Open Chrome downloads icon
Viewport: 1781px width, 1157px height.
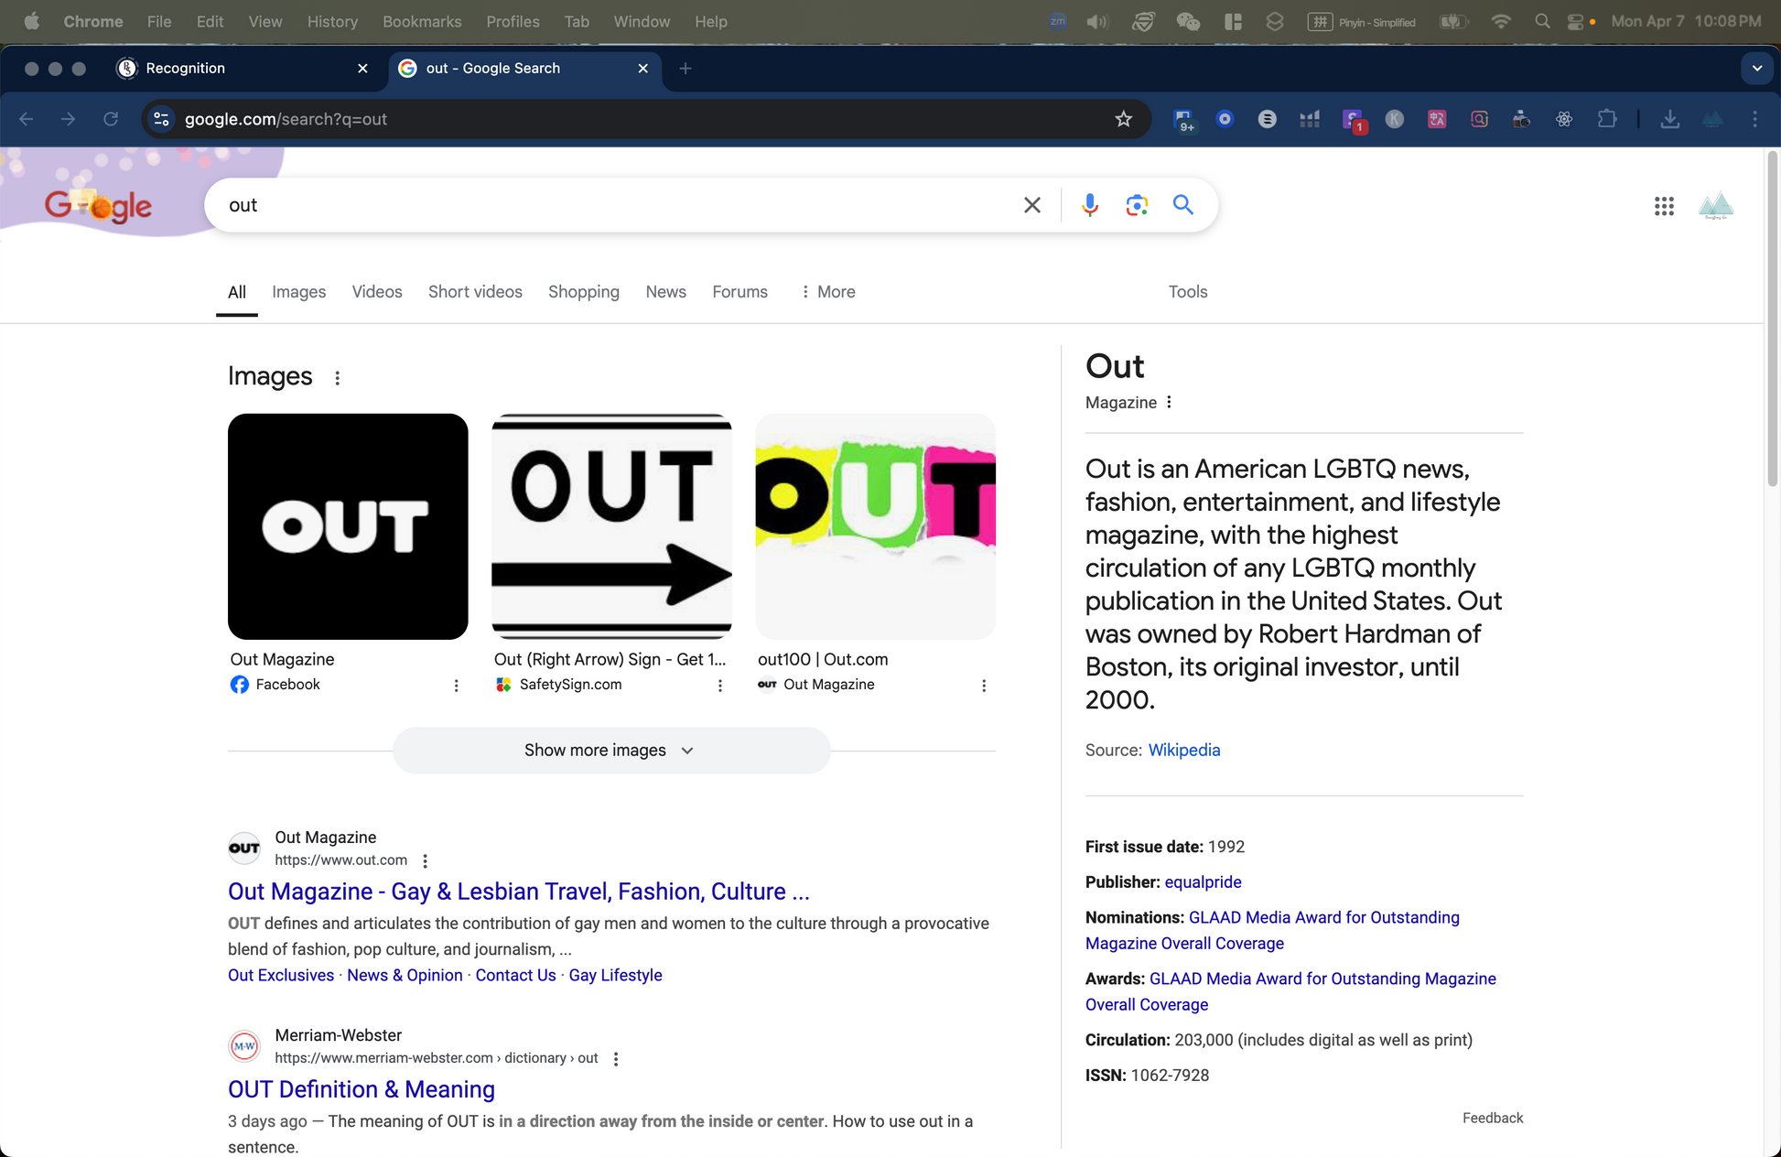pos(1669,119)
